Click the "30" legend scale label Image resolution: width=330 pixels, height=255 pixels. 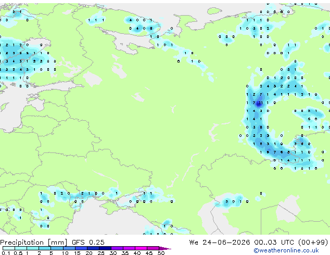(x=113, y=253)
